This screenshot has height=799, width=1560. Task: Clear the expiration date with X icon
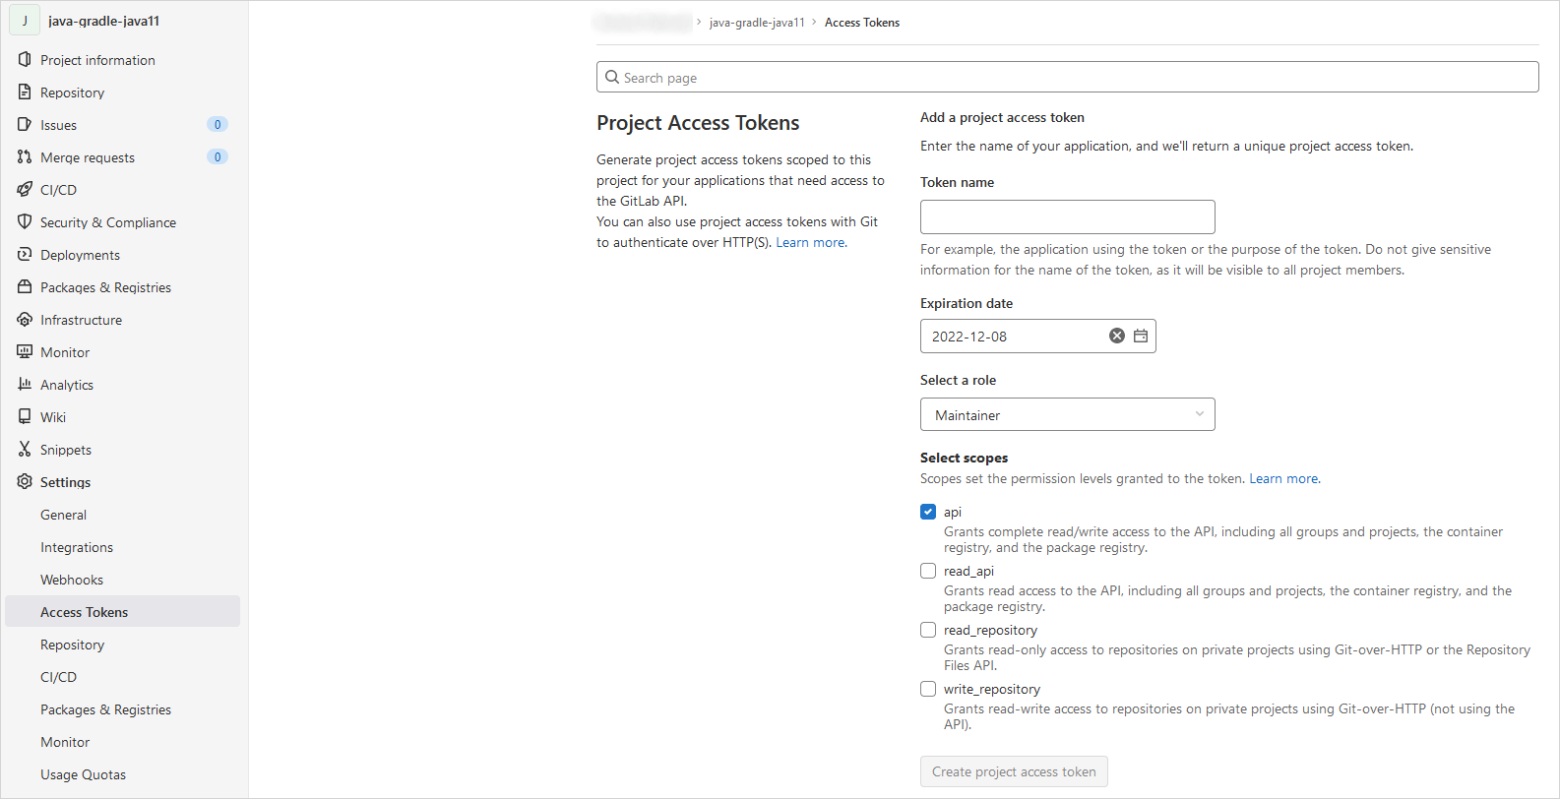coord(1116,337)
